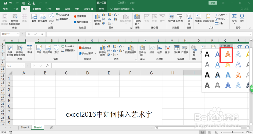The image size is (253, 134).
Task: Switch to Page Layout view in status bar
Action: [x=209, y=132]
